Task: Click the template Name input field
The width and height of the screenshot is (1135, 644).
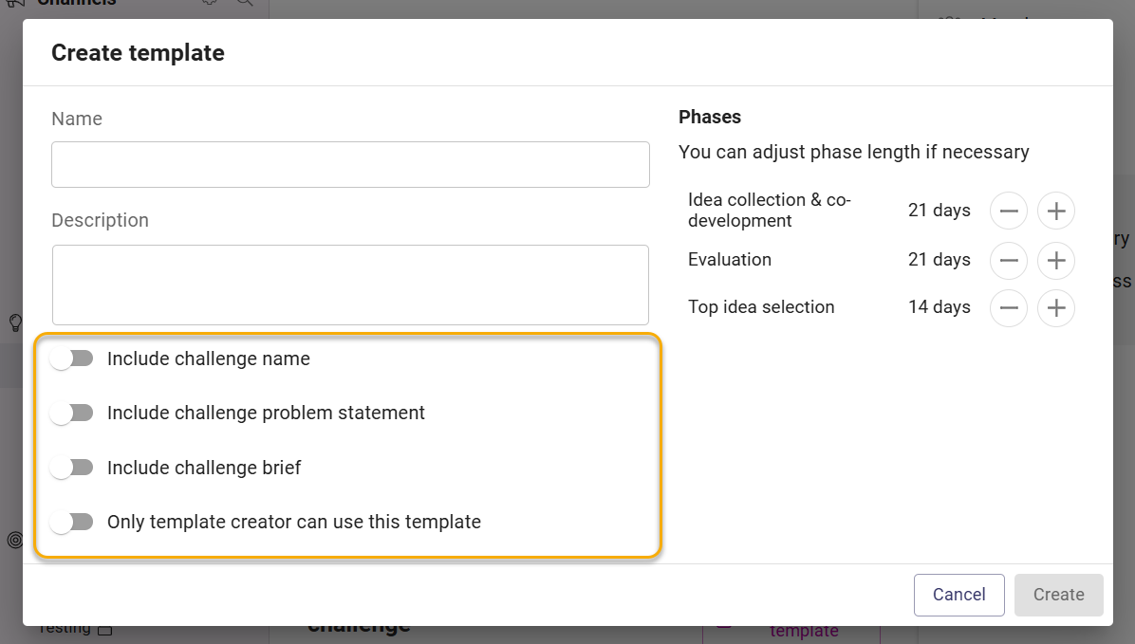Action: (x=350, y=165)
